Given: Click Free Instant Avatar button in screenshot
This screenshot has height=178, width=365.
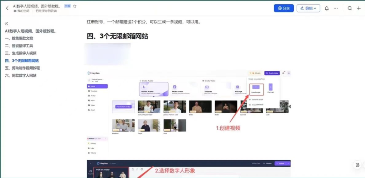Looking at the screenshot, I should [123, 107].
